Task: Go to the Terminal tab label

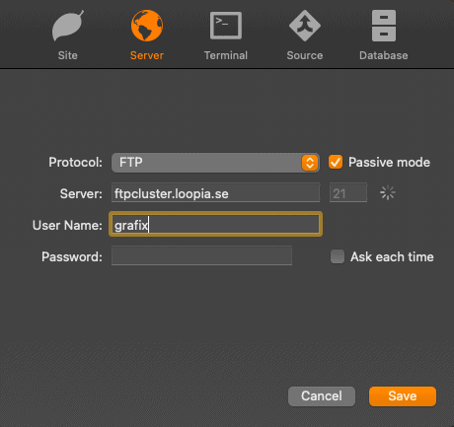Action: tap(226, 55)
